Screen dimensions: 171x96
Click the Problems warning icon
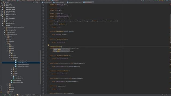coord(41,95)
